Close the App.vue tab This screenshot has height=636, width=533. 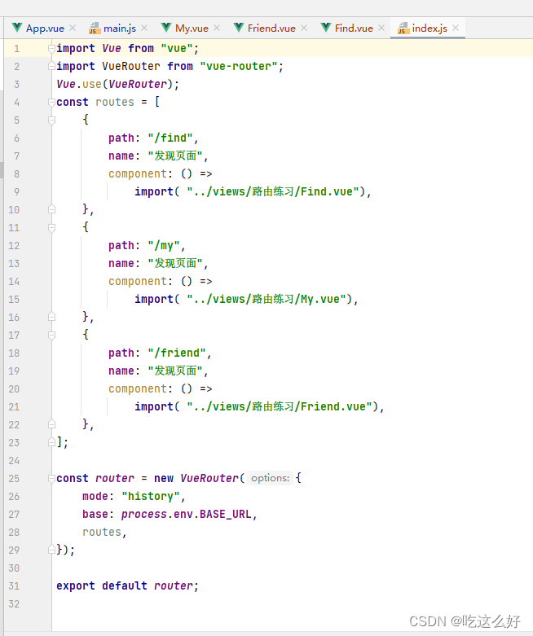point(73,28)
